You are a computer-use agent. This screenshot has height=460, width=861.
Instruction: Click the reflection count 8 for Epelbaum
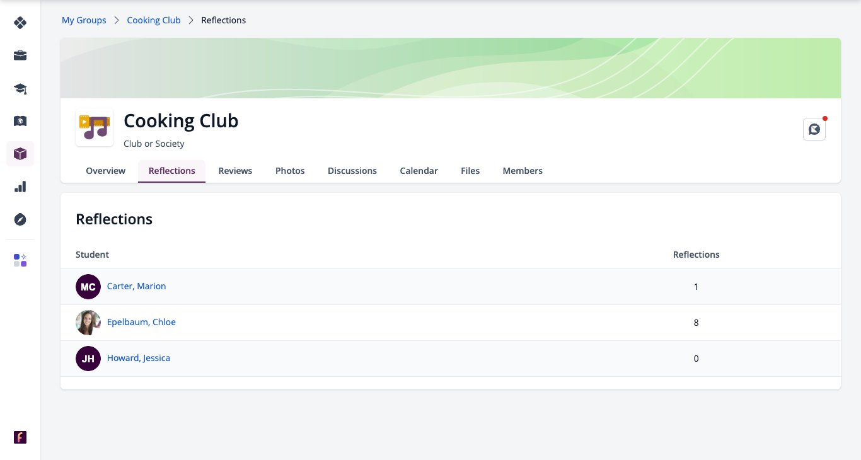(x=696, y=323)
